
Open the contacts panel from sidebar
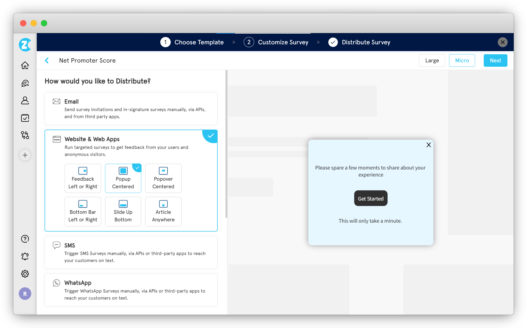click(25, 100)
